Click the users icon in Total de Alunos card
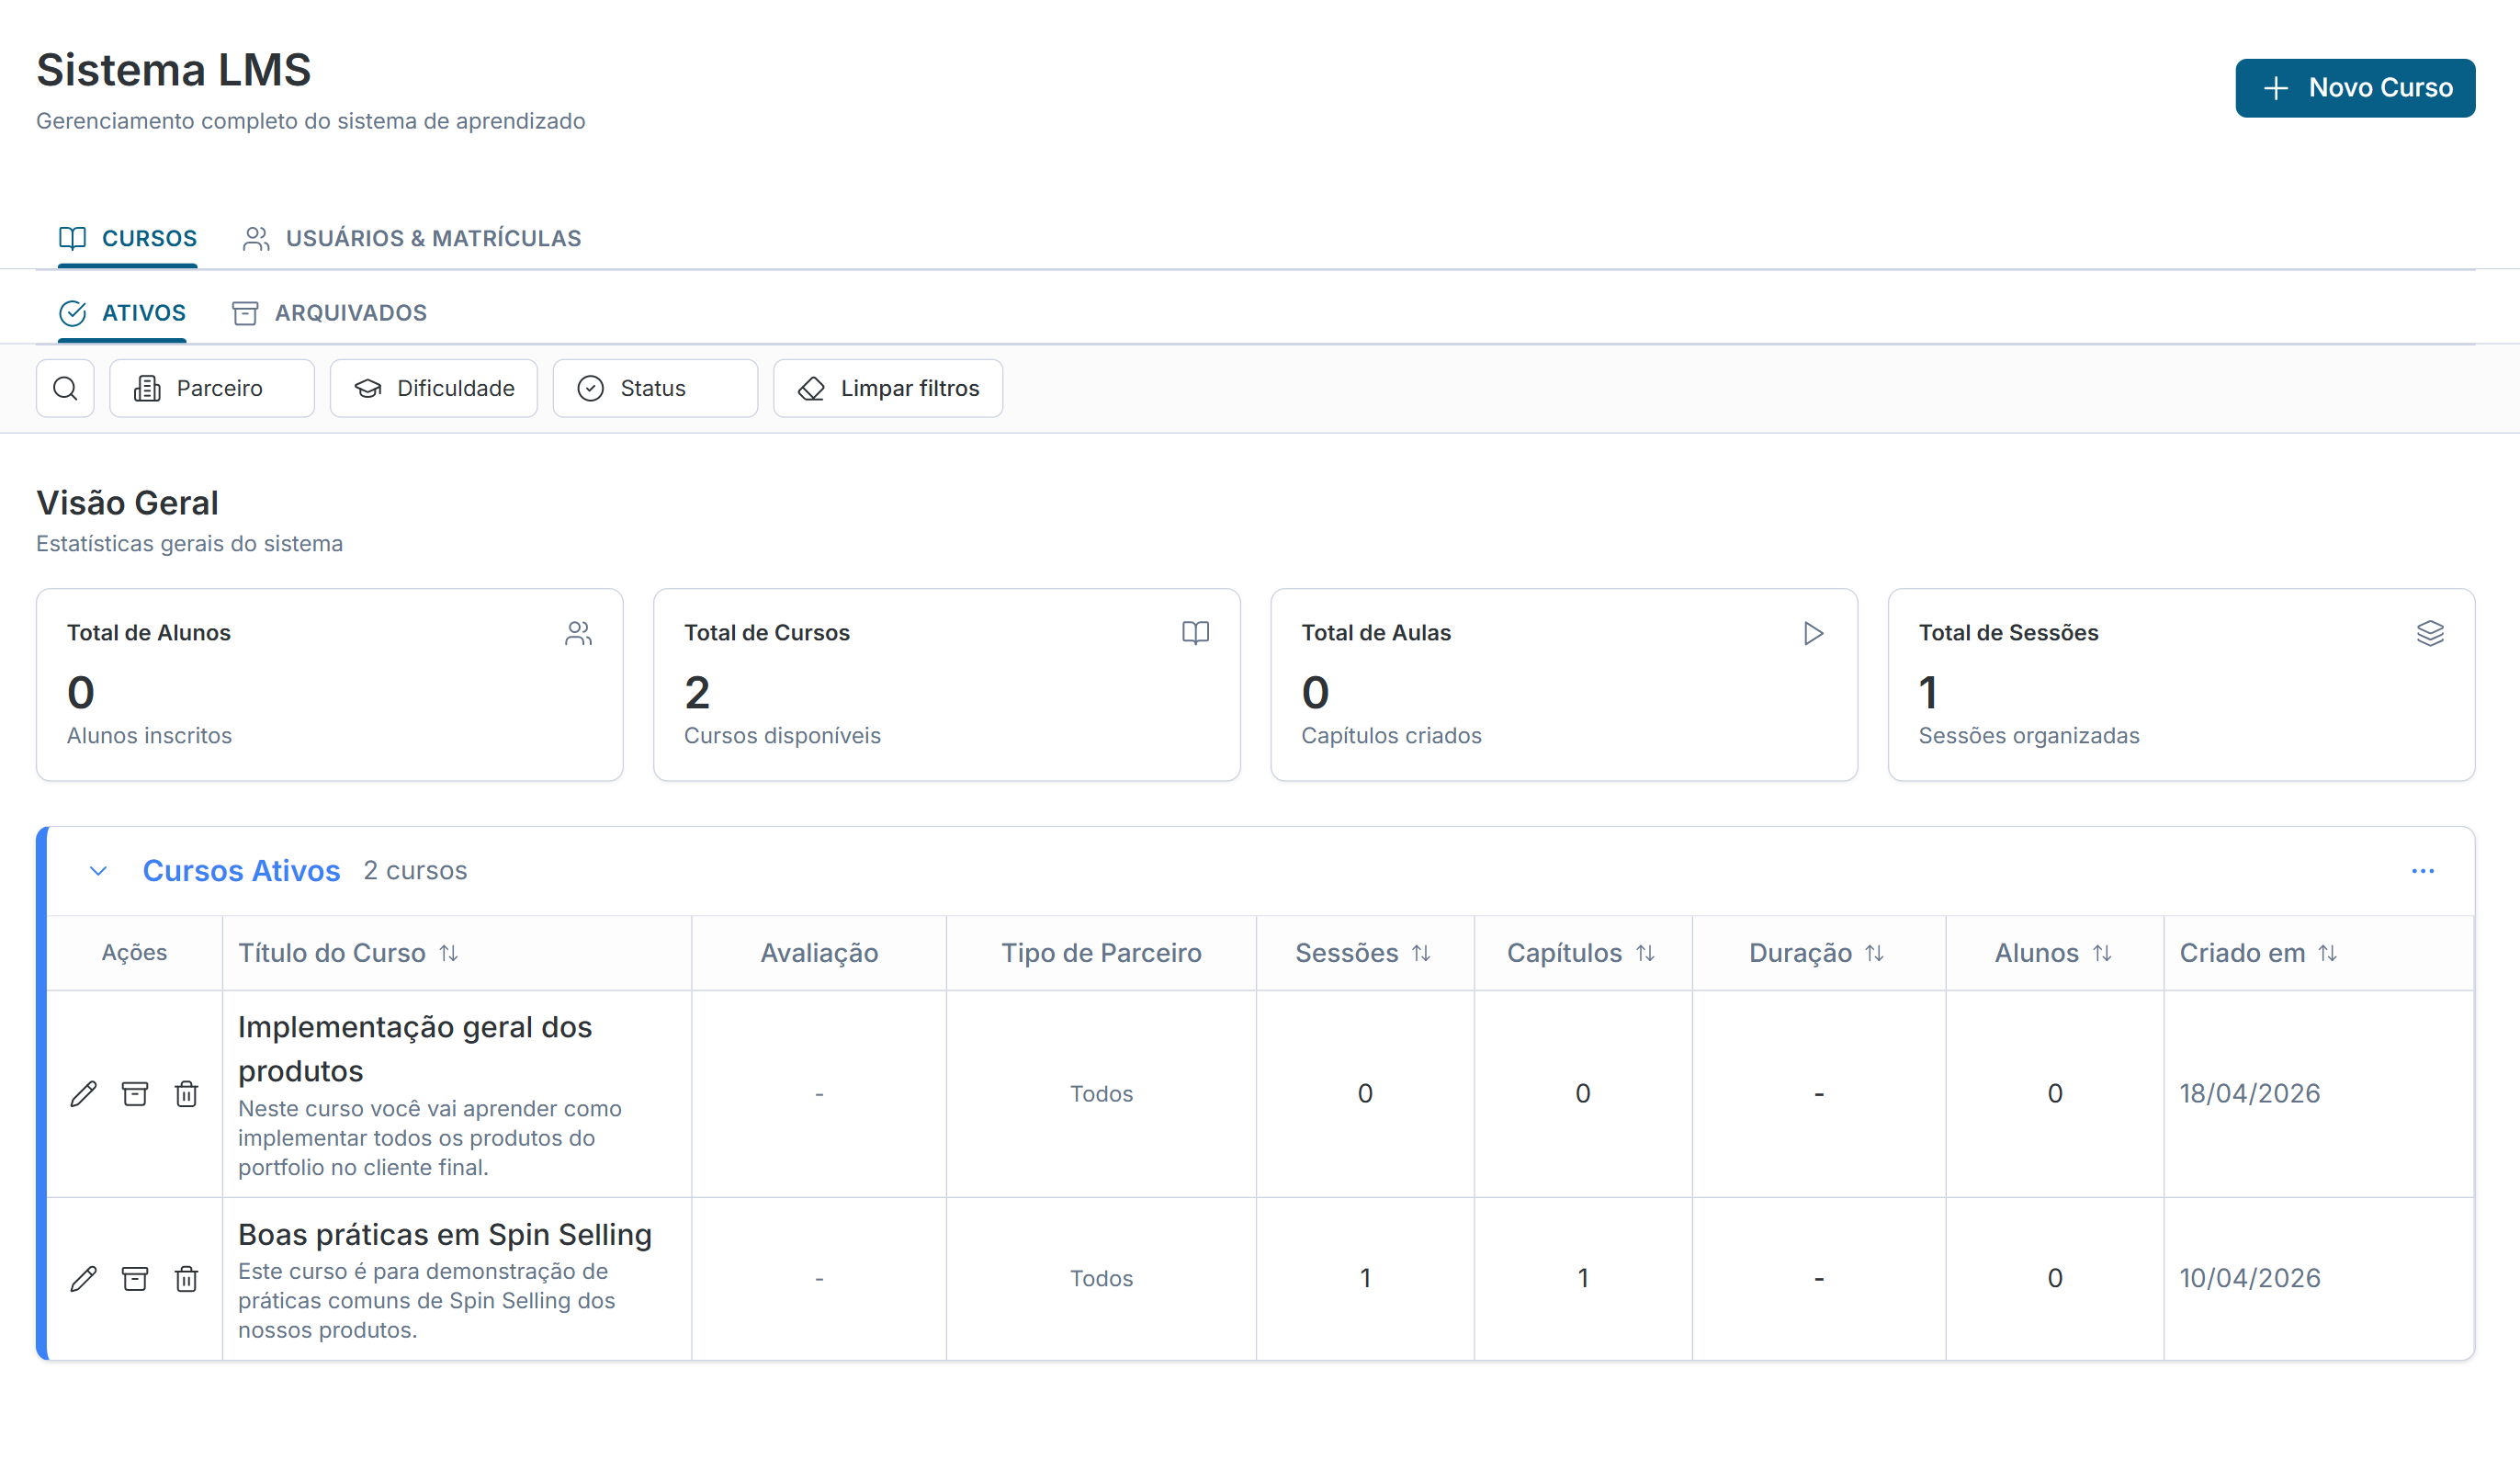The height and width of the screenshot is (1459, 2520). (579, 633)
